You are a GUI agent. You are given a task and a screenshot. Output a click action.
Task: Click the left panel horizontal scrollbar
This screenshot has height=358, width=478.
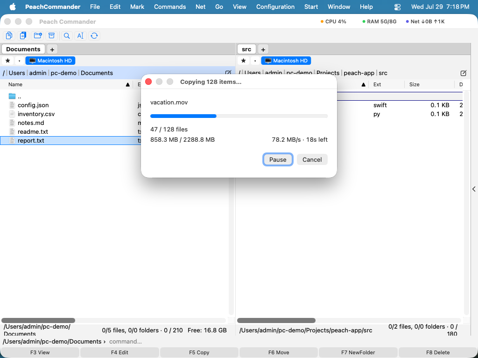pos(38,320)
